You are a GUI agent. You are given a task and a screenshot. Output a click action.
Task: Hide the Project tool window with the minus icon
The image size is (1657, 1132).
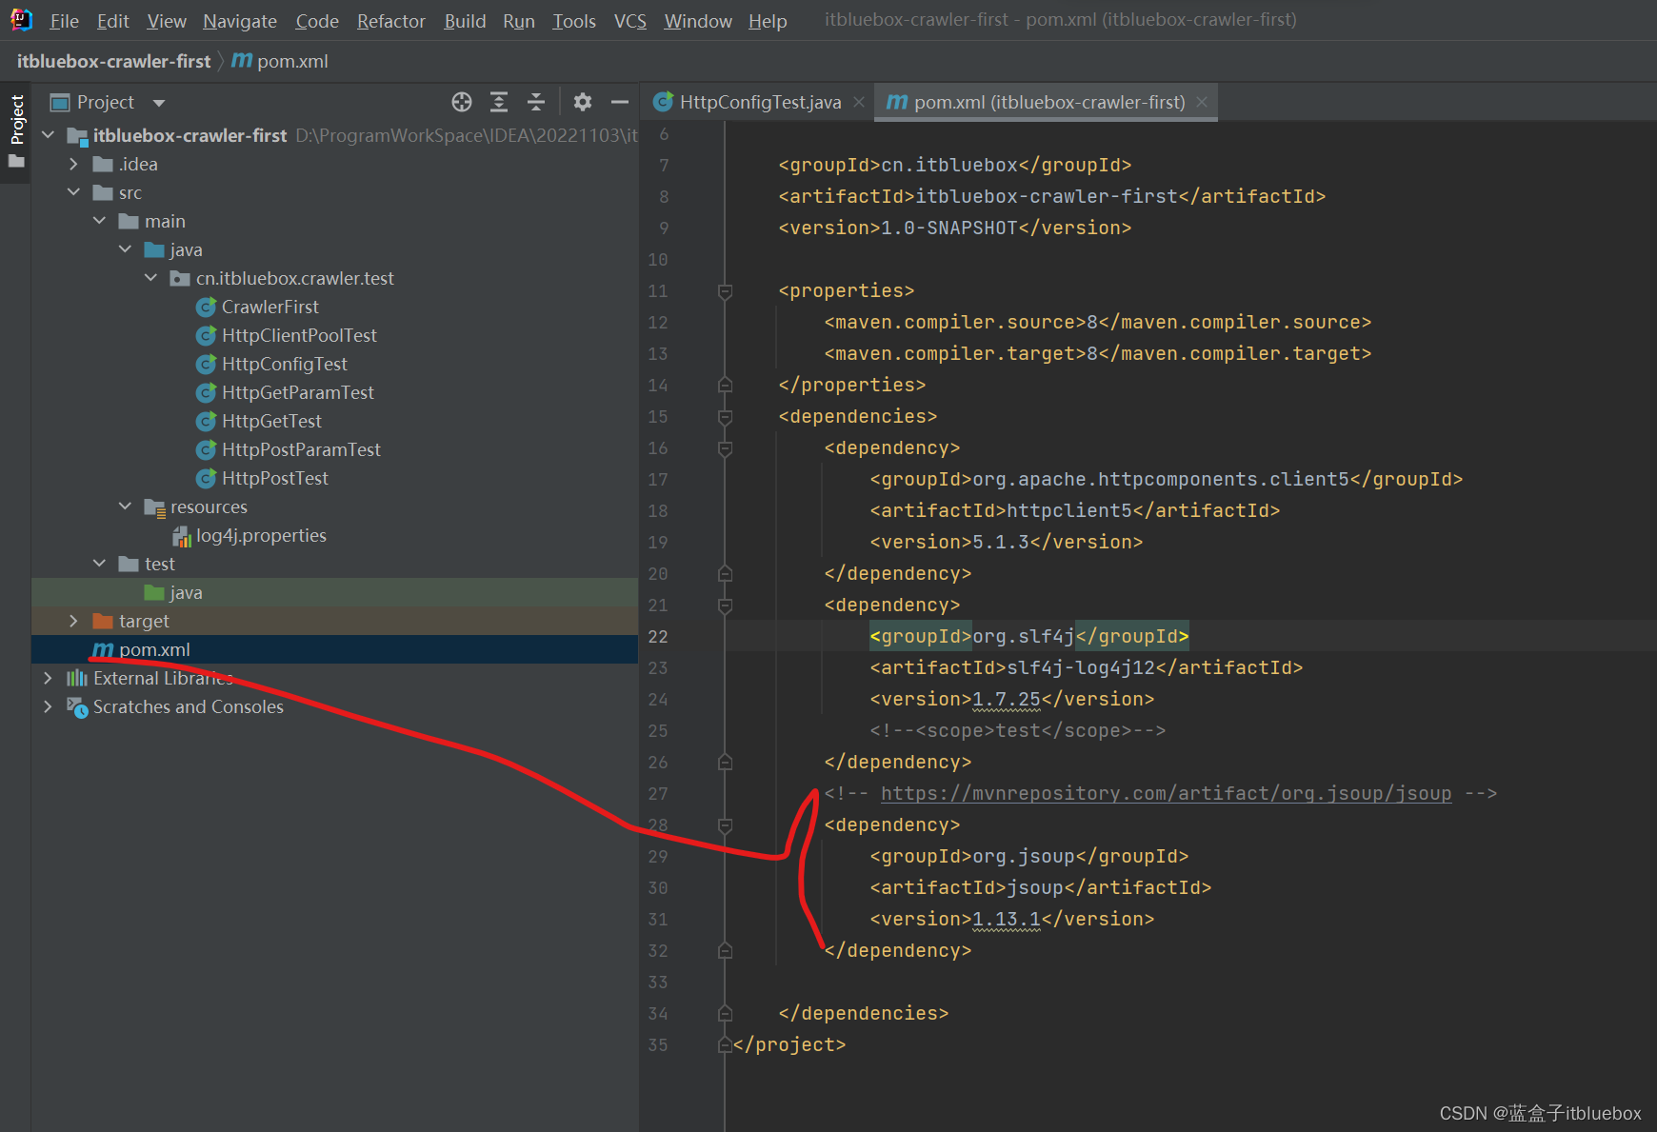[620, 102]
